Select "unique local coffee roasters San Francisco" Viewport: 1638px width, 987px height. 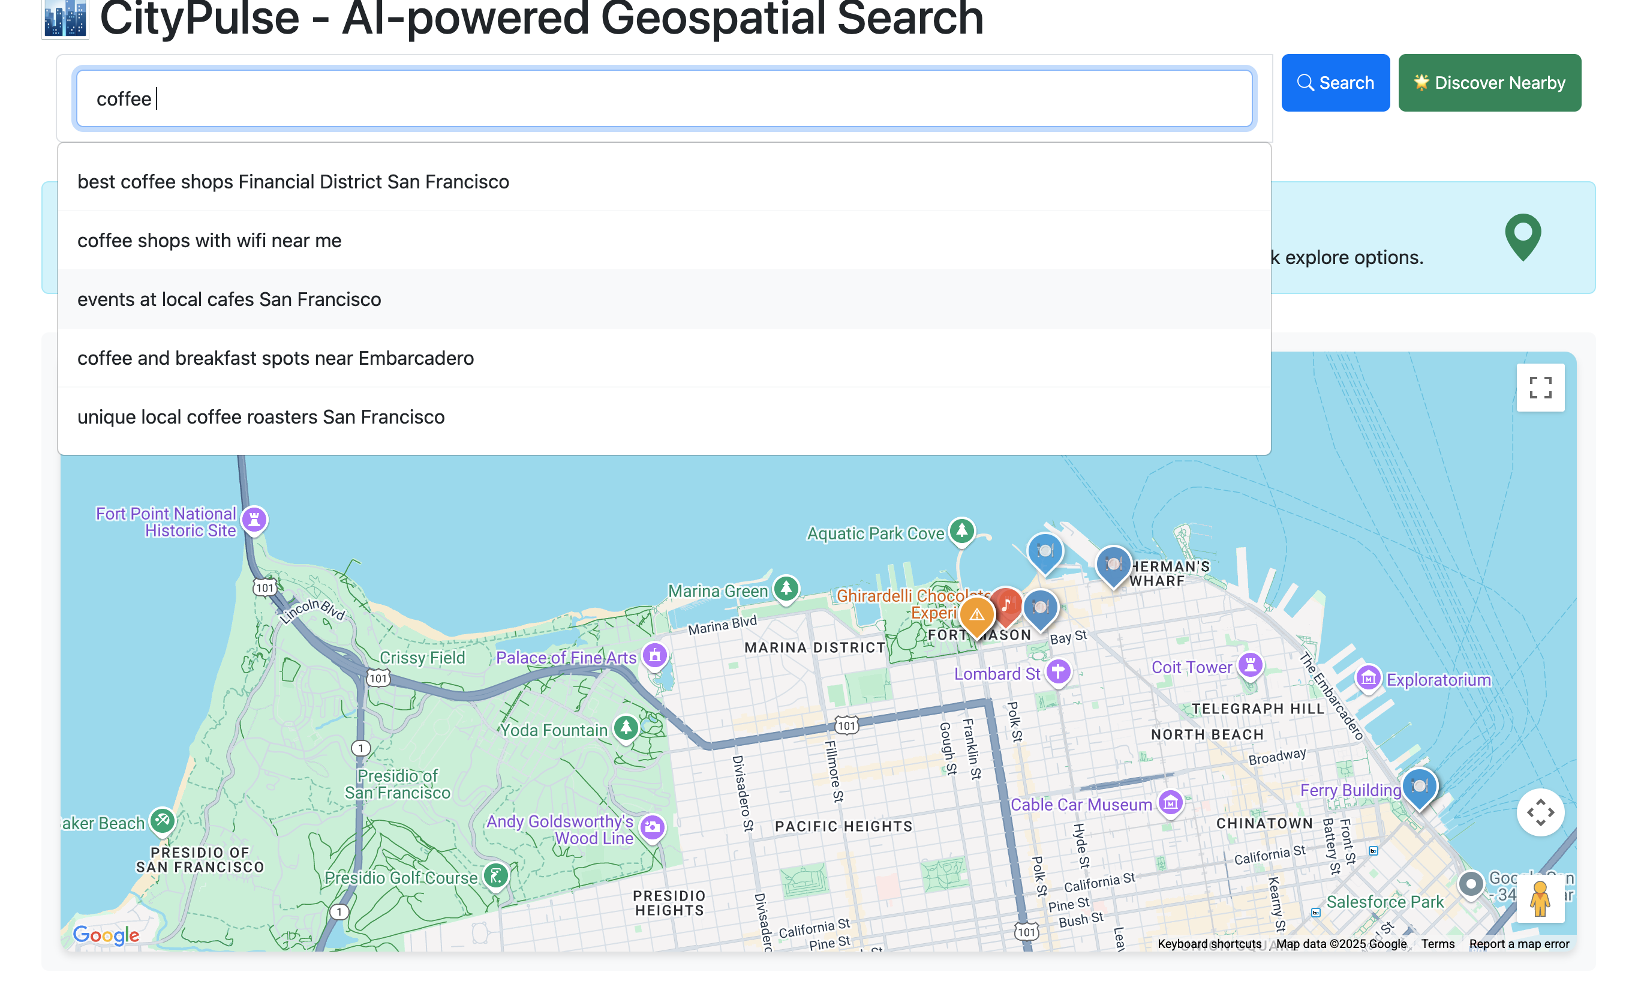pyautogui.click(x=262, y=417)
